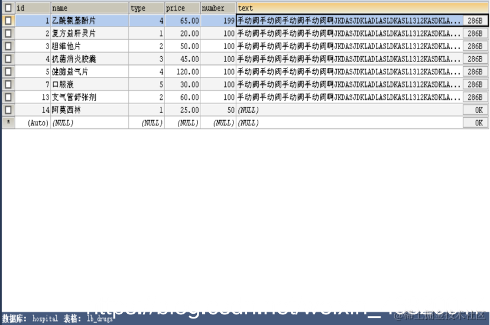Click the price cell "25.00"
This screenshot has height=325, width=490.
coord(183,110)
